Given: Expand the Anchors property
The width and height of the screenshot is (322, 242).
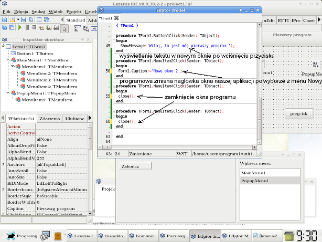Looking at the screenshot, I should tap(3, 164).
